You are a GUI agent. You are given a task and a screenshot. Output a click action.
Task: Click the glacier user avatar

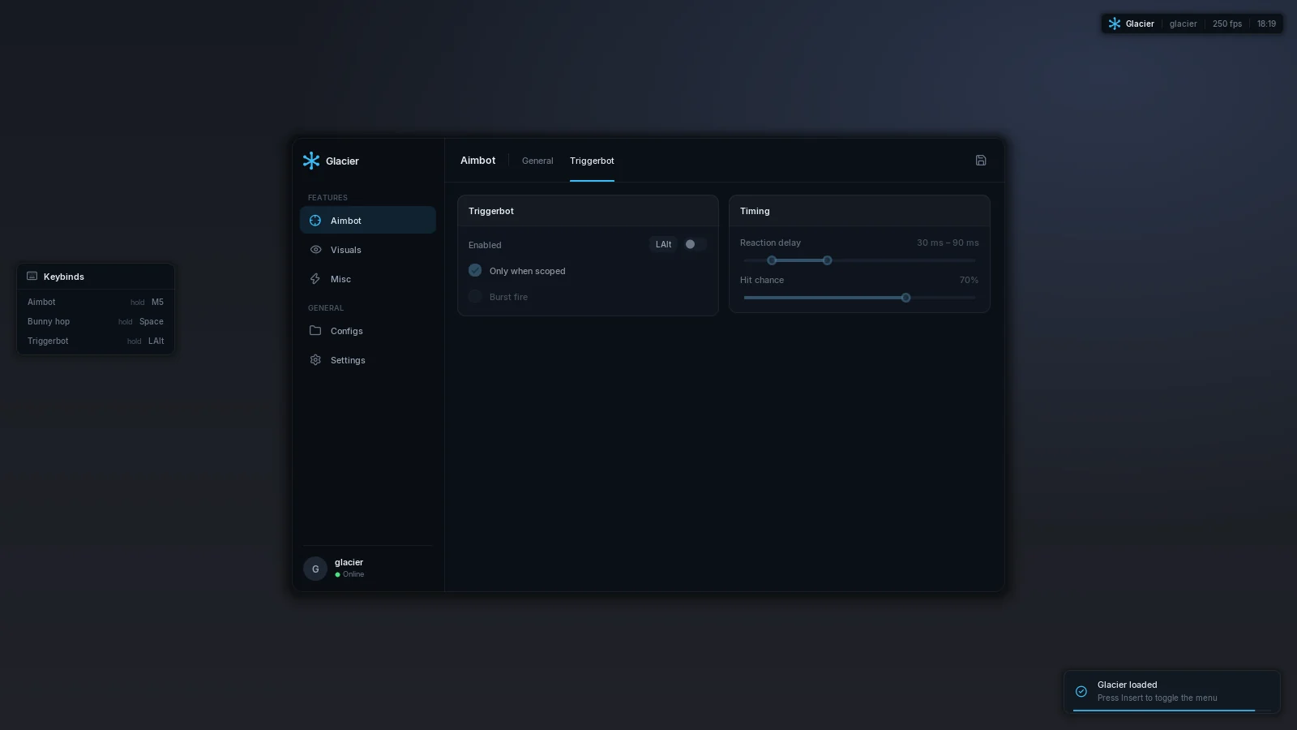pos(315,569)
